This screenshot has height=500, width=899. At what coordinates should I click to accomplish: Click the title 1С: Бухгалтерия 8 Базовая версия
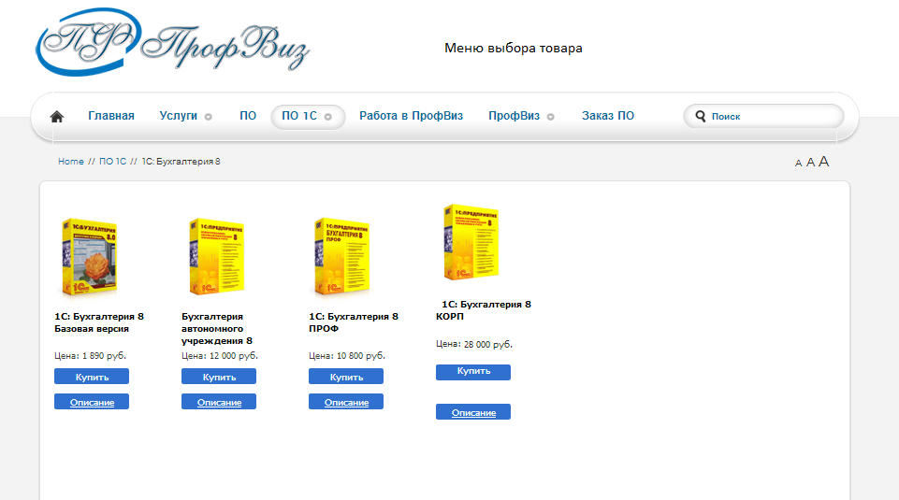click(x=99, y=322)
